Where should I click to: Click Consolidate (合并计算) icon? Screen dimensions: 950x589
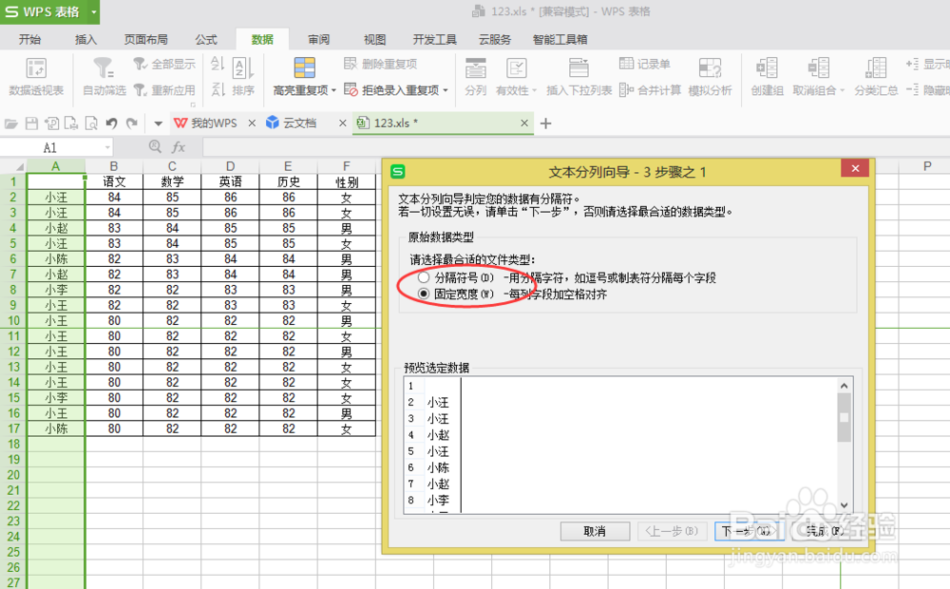626,89
